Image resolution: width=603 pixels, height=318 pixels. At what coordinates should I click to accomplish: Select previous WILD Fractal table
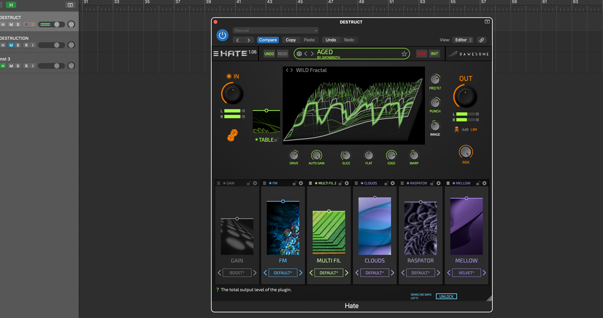(x=287, y=70)
